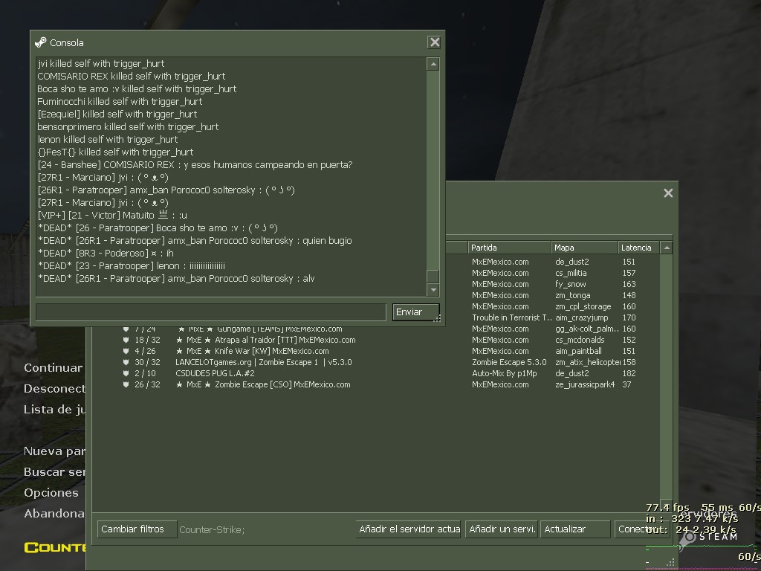Select Buscar servidores in the main menu

pyautogui.click(x=55, y=472)
